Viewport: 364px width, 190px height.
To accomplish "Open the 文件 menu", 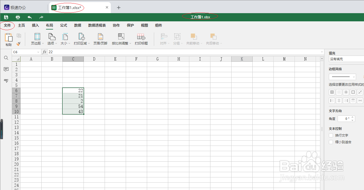I will click(7, 25).
